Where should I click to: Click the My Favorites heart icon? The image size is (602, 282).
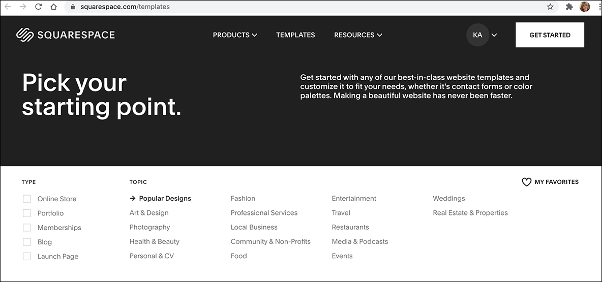(526, 182)
